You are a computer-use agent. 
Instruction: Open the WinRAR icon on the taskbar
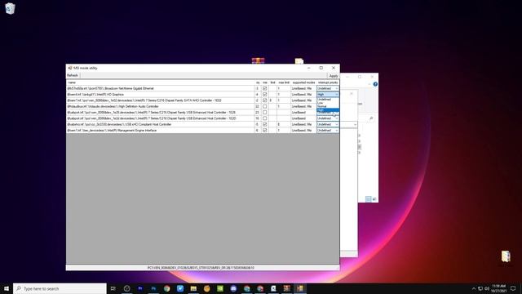(x=286, y=288)
